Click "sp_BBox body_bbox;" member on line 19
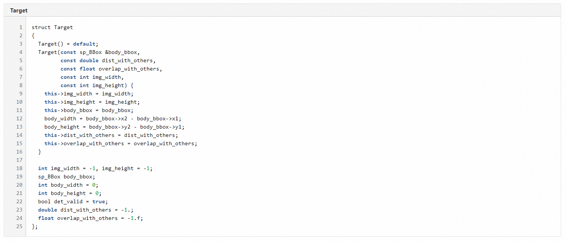566x241 pixels. point(66,177)
